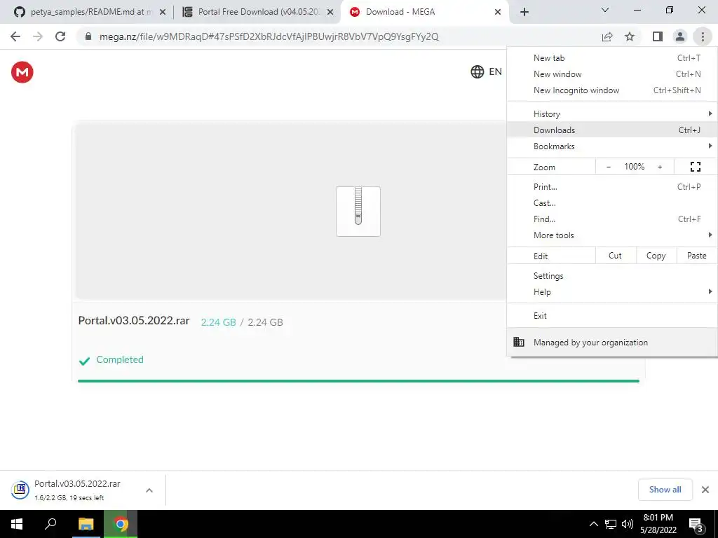The width and height of the screenshot is (718, 538).
Task: Open a new tab with plus button
Action: tap(524, 12)
